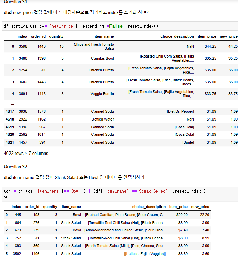Click the Bowl item cell with index 673

pos(77,230)
